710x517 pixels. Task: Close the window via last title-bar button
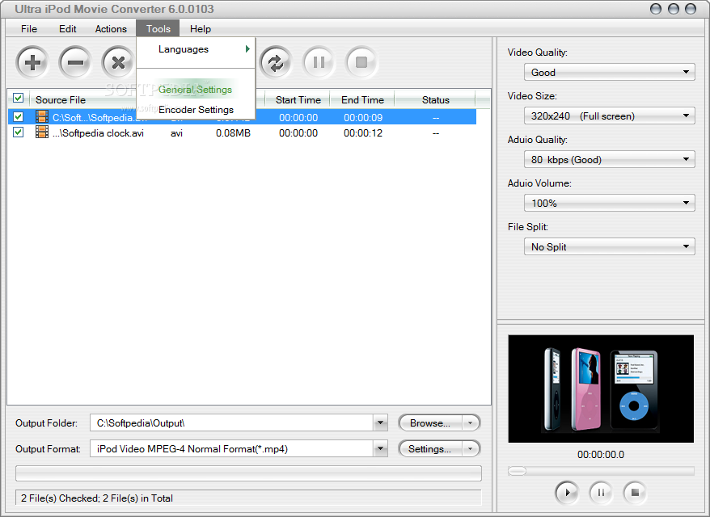point(691,9)
